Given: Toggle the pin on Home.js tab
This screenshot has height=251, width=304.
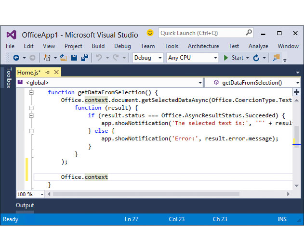Looking at the screenshot, I should pos(48,73).
